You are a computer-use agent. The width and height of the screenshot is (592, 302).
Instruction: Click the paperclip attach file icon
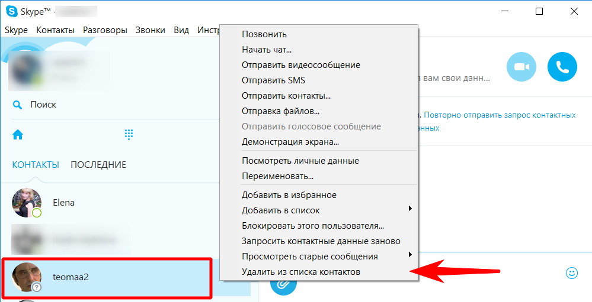pyautogui.click(x=283, y=284)
